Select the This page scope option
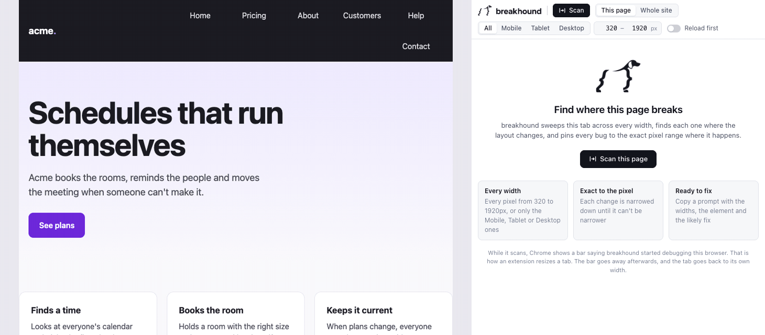Viewport: 765px width, 335px height. pos(616,10)
